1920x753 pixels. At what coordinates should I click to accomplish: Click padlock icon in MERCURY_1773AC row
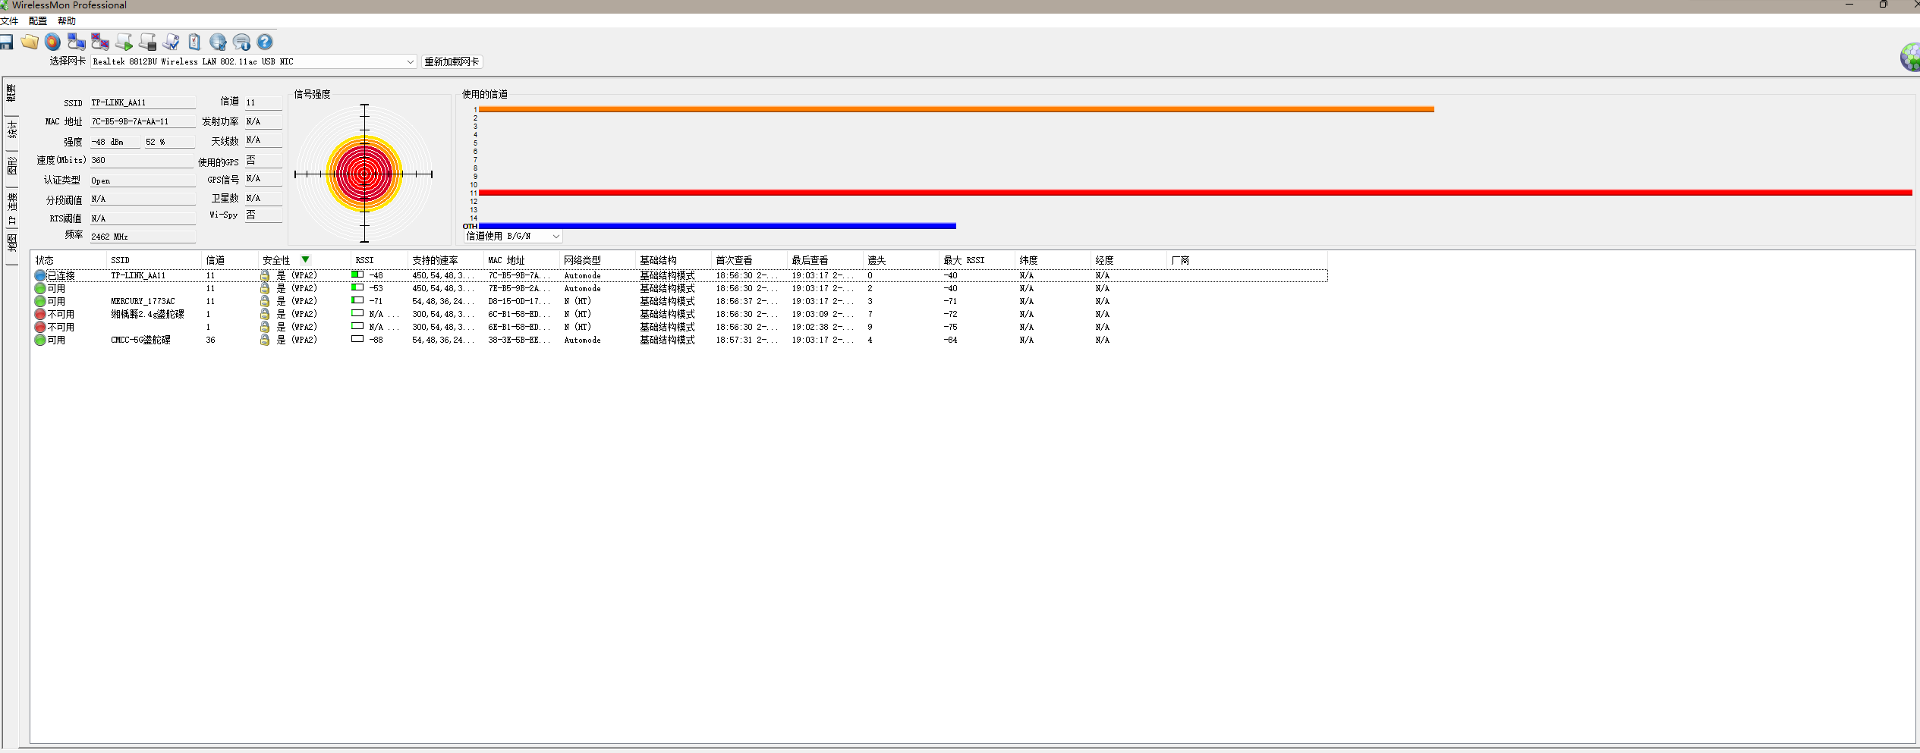265,301
